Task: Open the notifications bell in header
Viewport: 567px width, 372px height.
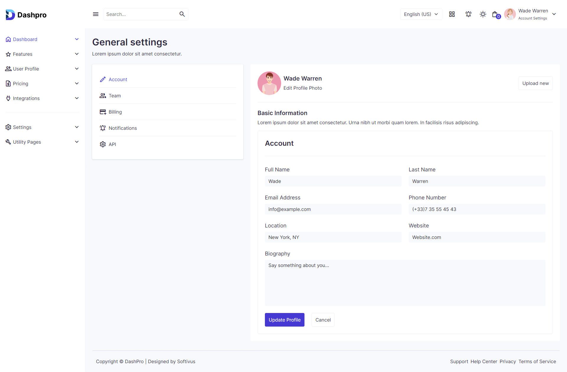Action: [468, 14]
